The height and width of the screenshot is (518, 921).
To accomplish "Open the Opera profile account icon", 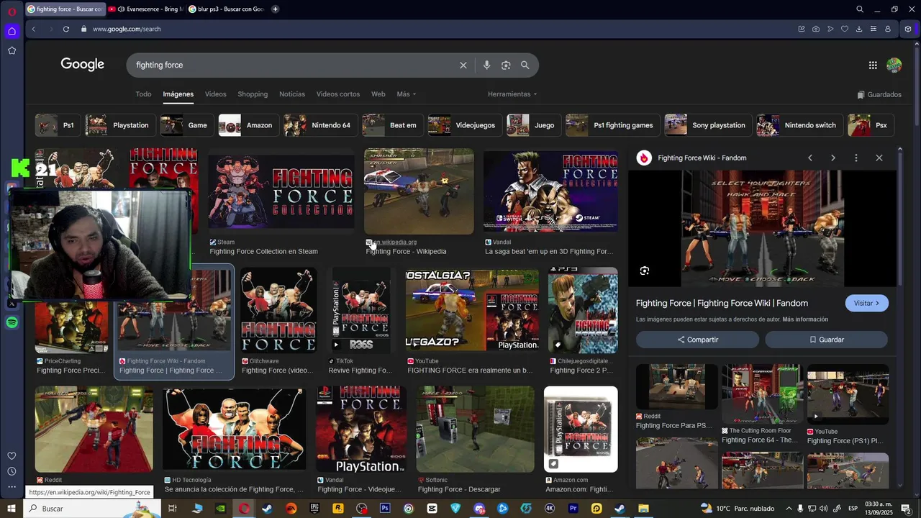I will click(888, 29).
